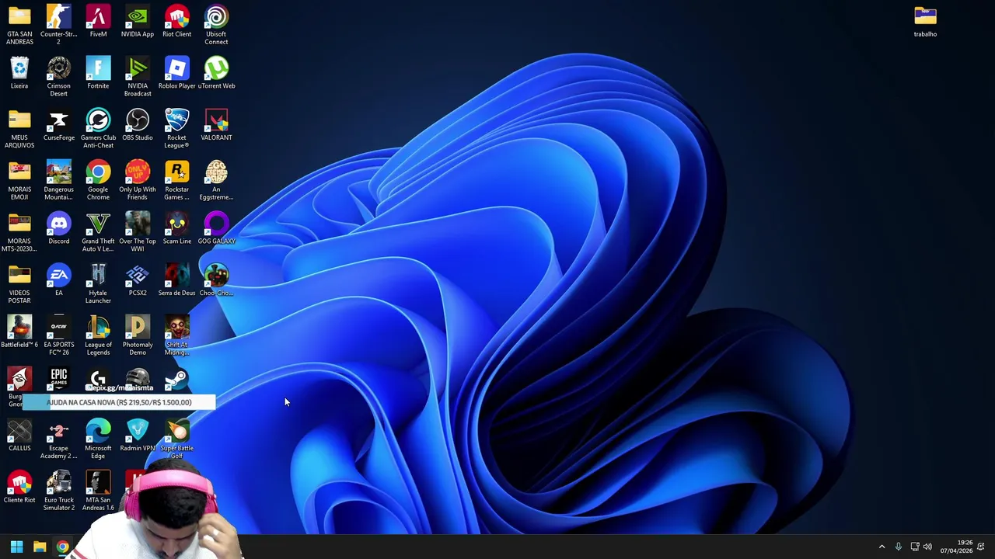Open the clock and date flyout
This screenshot has width=995, height=559.
coord(956,547)
